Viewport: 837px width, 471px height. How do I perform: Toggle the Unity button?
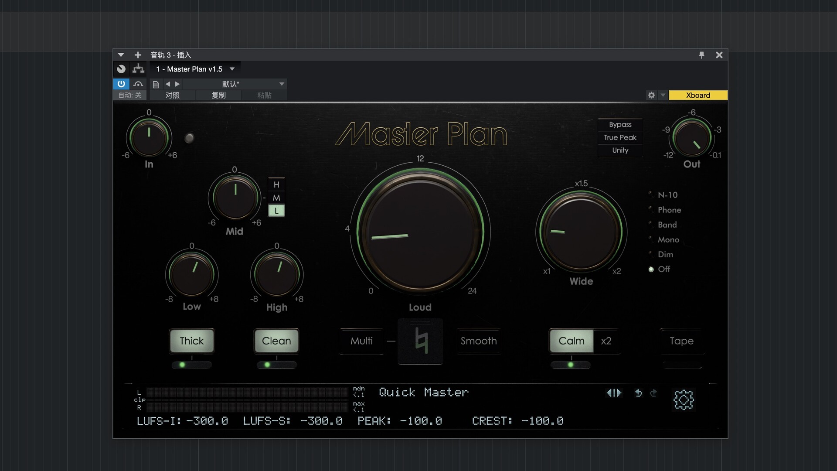tap(620, 150)
